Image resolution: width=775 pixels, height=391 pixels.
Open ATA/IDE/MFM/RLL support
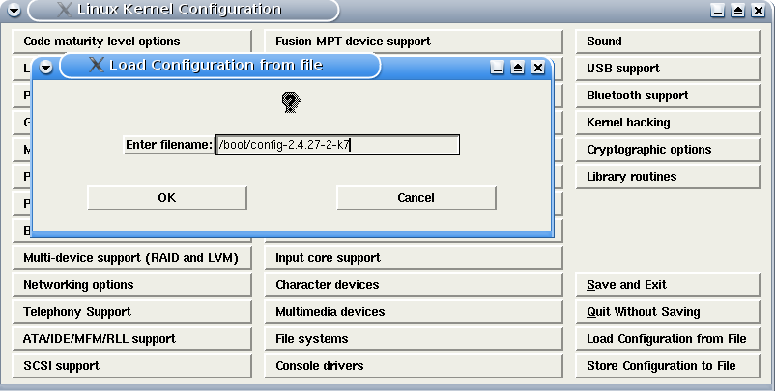(132, 339)
